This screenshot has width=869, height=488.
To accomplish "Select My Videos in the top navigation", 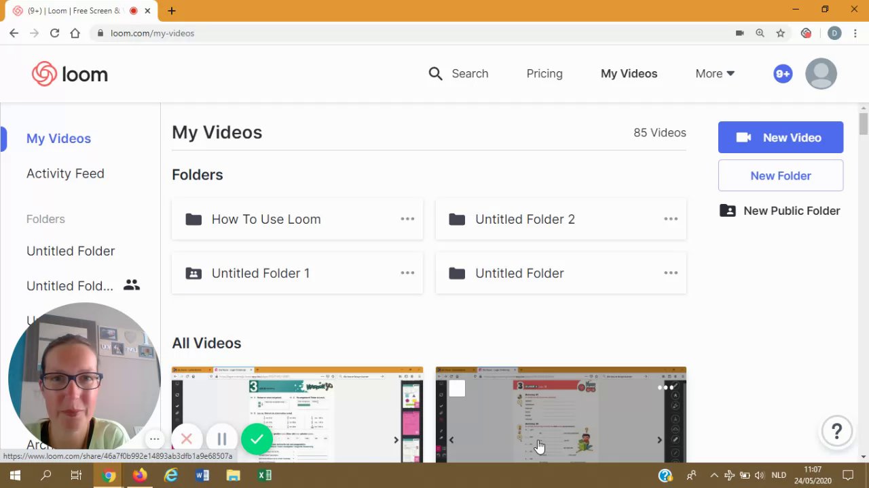I will [x=629, y=74].
